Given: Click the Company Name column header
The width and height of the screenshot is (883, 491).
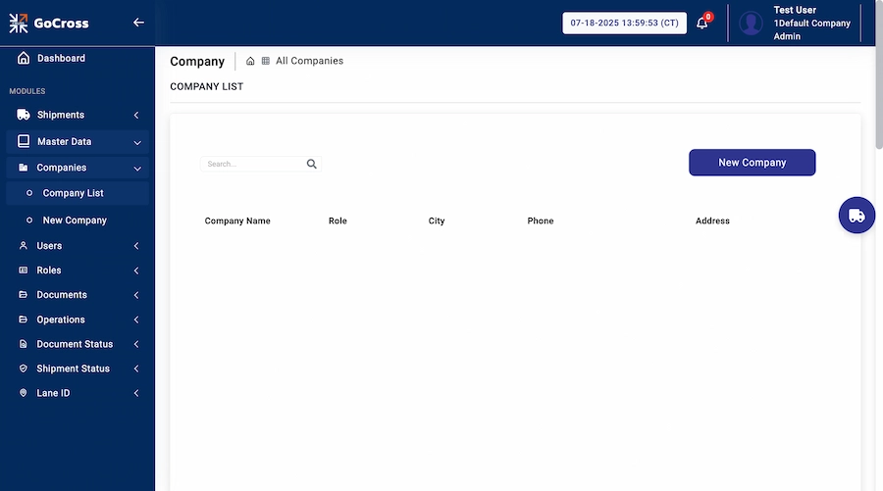Looking at the screenshot, I should point(237,221).
